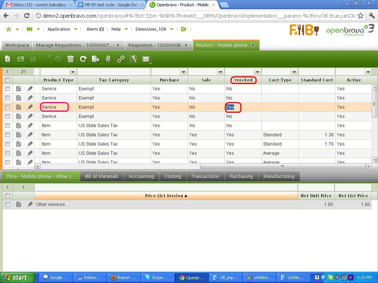The image size is (378, 283).
Task: Click the new document toolbar icon
Action: click(8, 59)
